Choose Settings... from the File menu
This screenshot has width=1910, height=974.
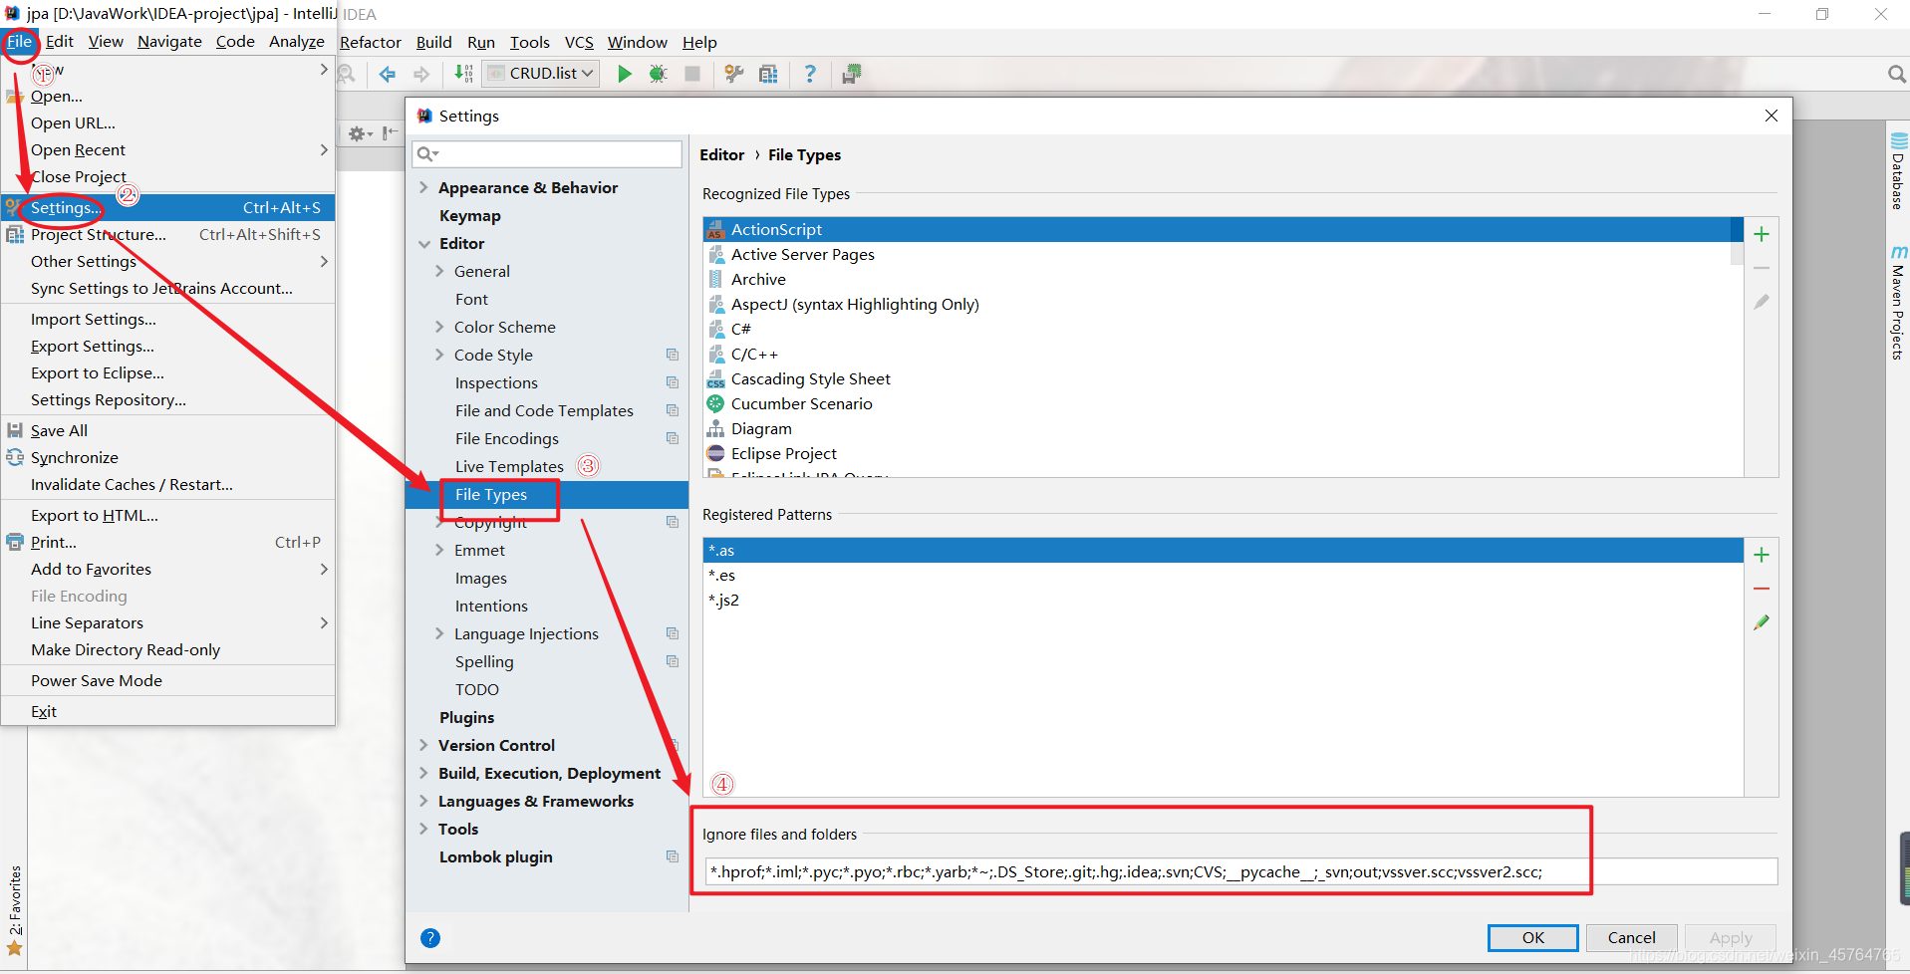coord(167,207)
